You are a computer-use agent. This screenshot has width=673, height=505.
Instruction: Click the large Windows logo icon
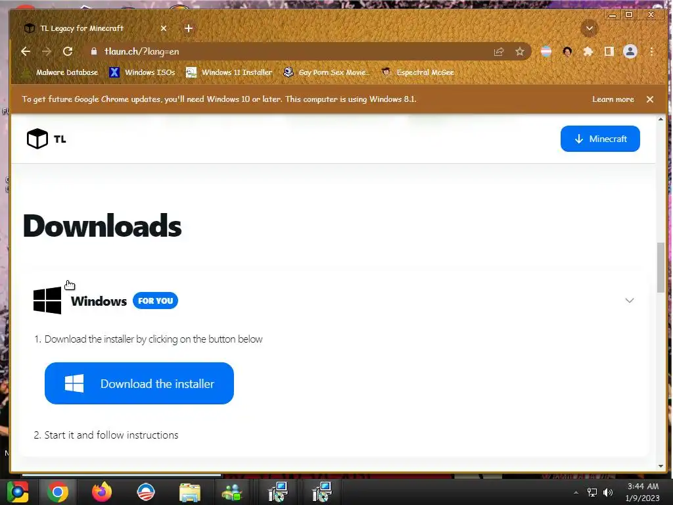pyautogui.click(x=47, y=301)
